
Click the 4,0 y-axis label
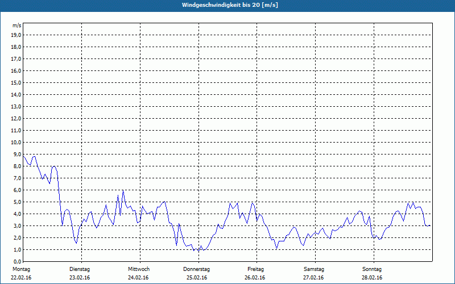tap(17, 214)
